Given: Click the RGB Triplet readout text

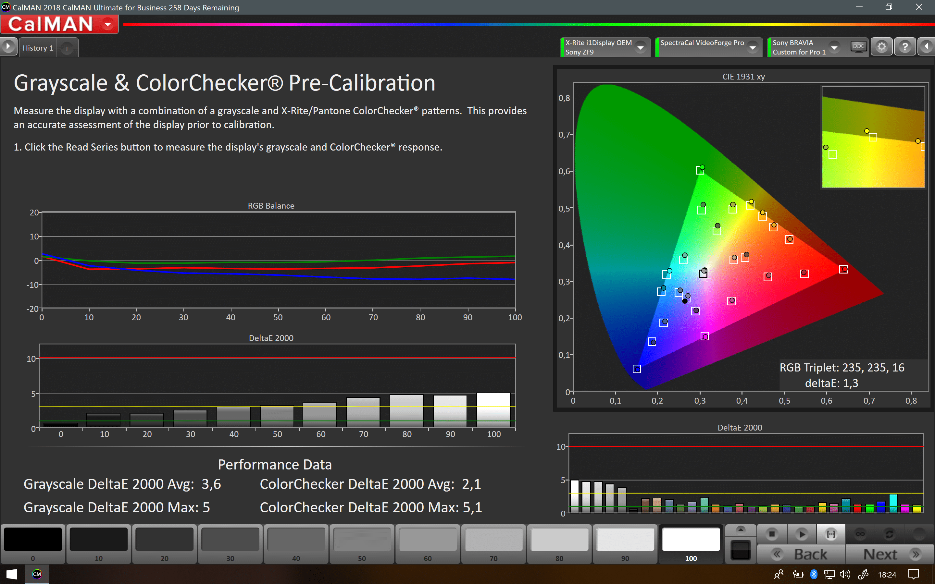Looking at the screenshot, I should (x=842, y=367).
